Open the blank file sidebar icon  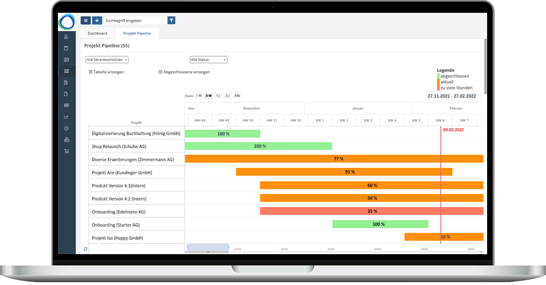[66, 94]
